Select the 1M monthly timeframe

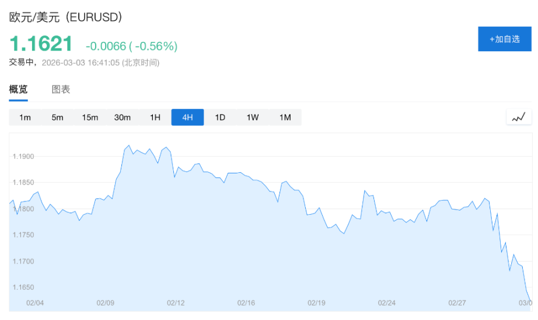point(285,118)
